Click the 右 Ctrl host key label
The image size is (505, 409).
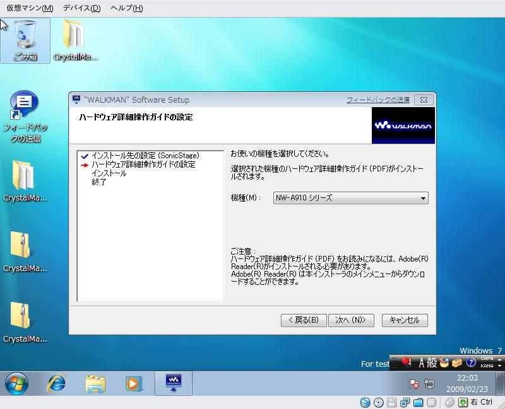coord(482,402)
